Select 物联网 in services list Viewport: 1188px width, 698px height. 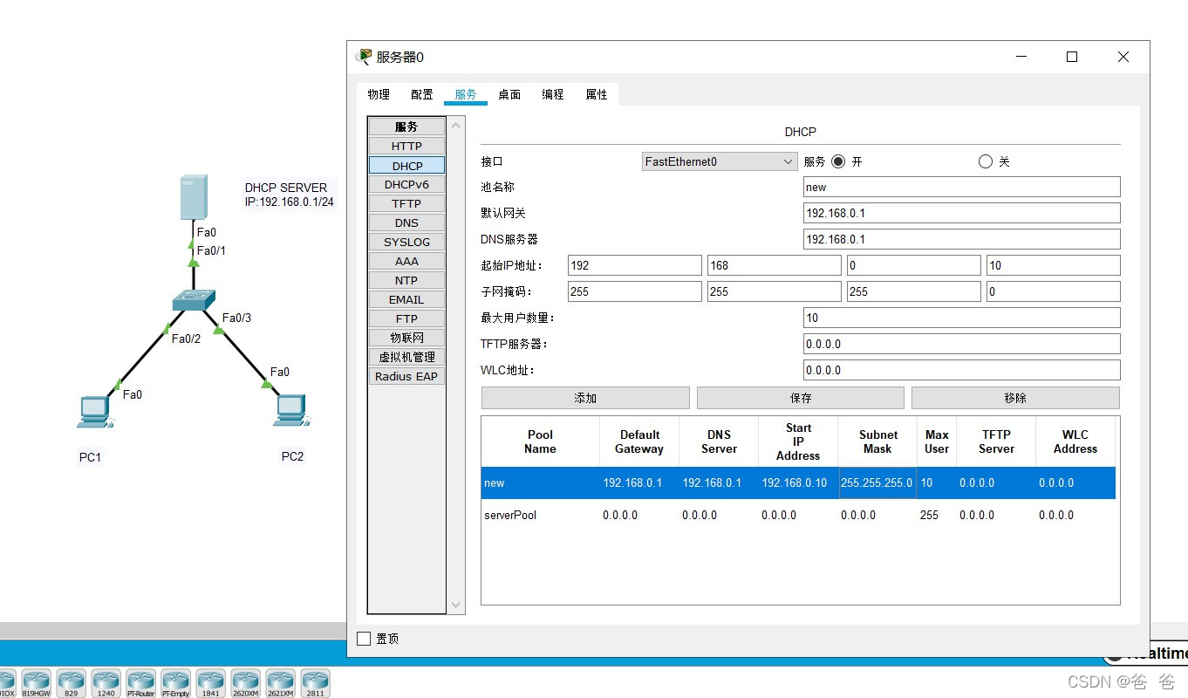pyautogui.click(x=406, y=338)
